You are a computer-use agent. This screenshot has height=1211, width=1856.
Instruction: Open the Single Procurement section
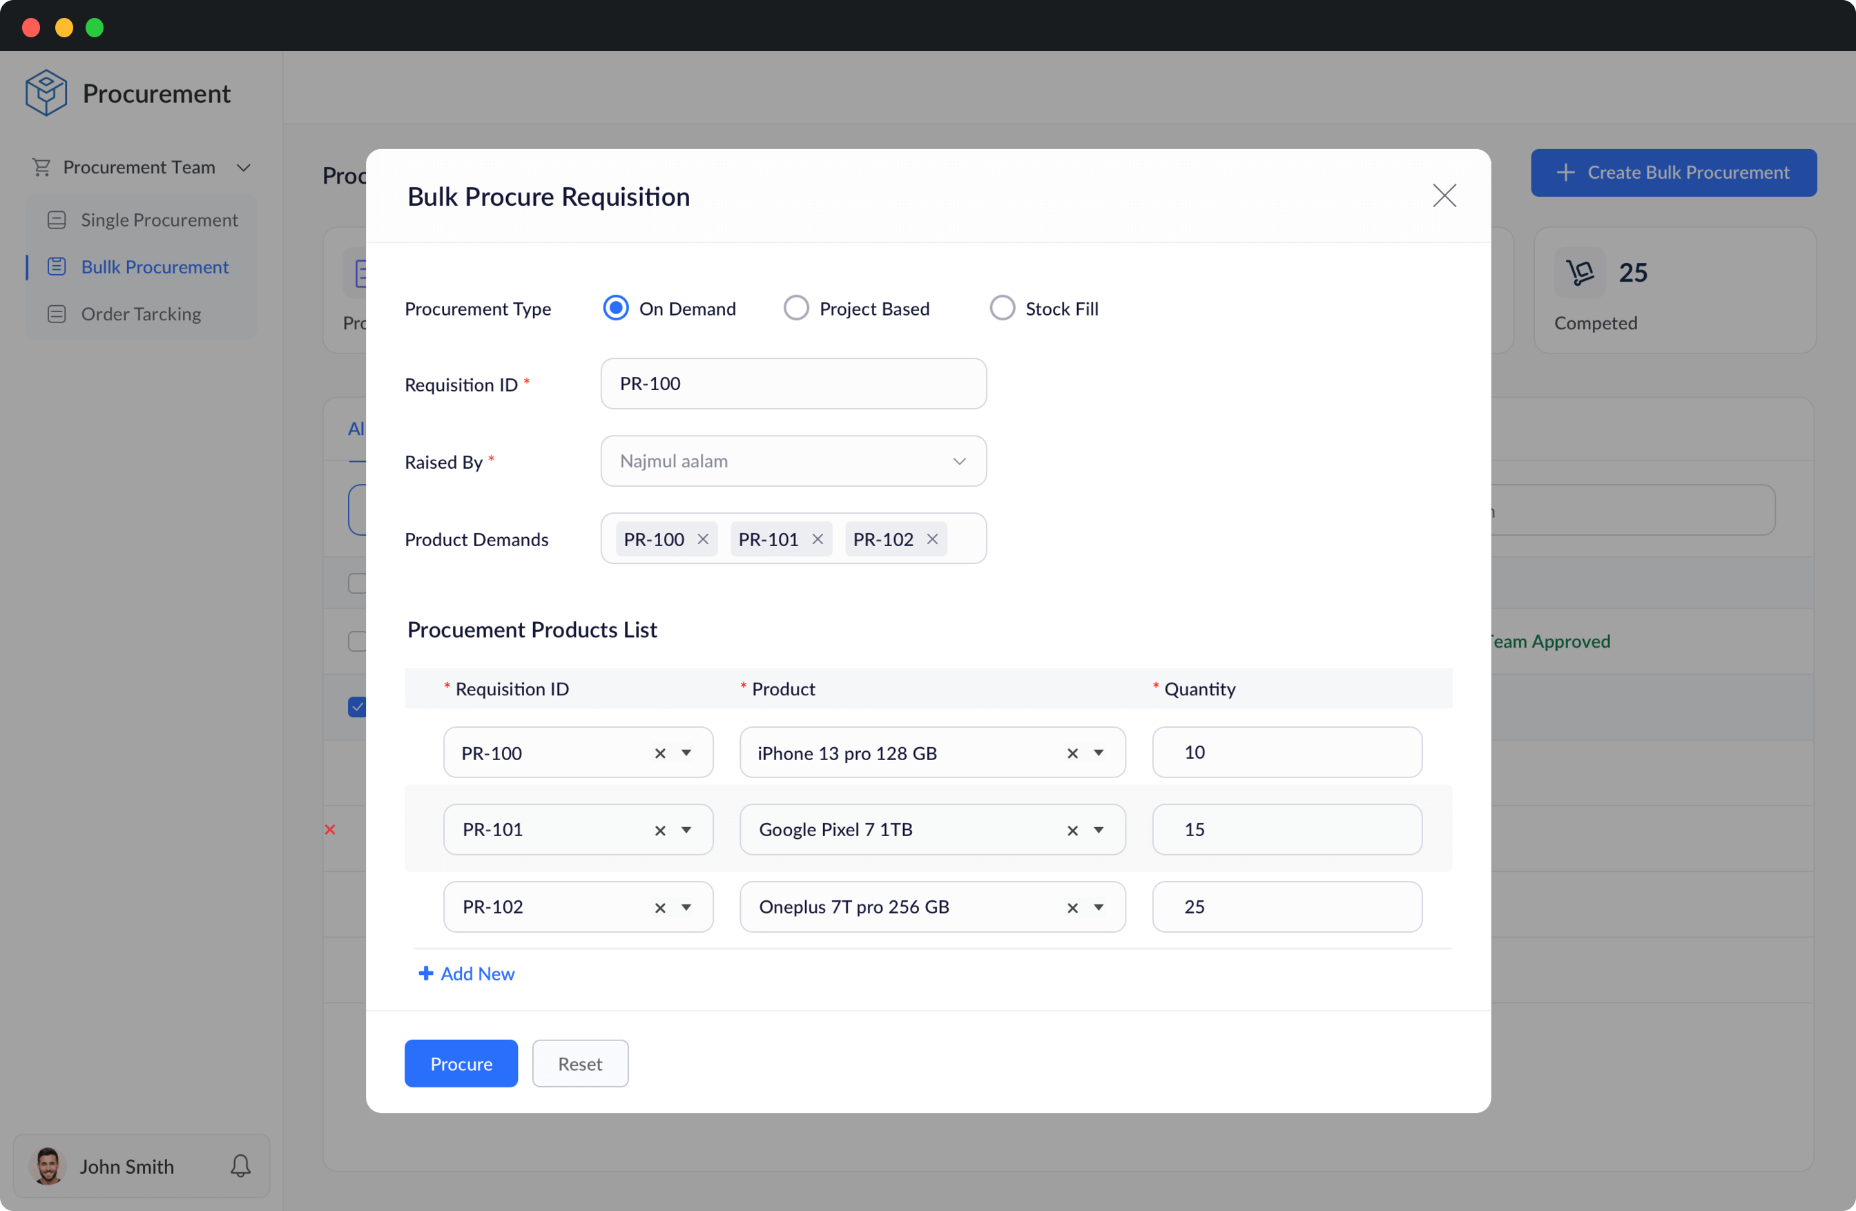pyautogui.click(x=159, y=219)
